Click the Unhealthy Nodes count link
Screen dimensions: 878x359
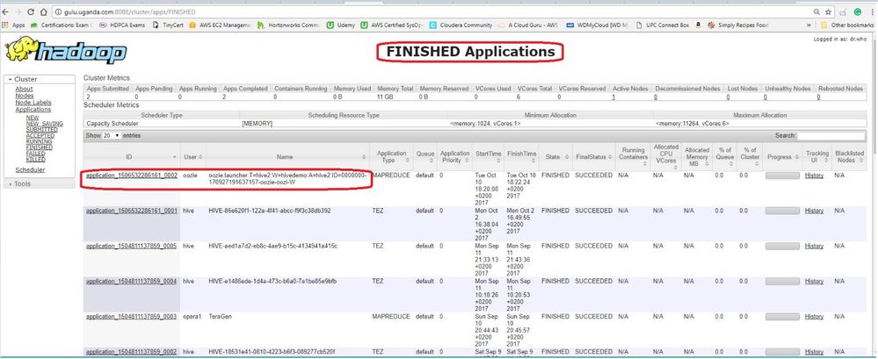[767, 97]
